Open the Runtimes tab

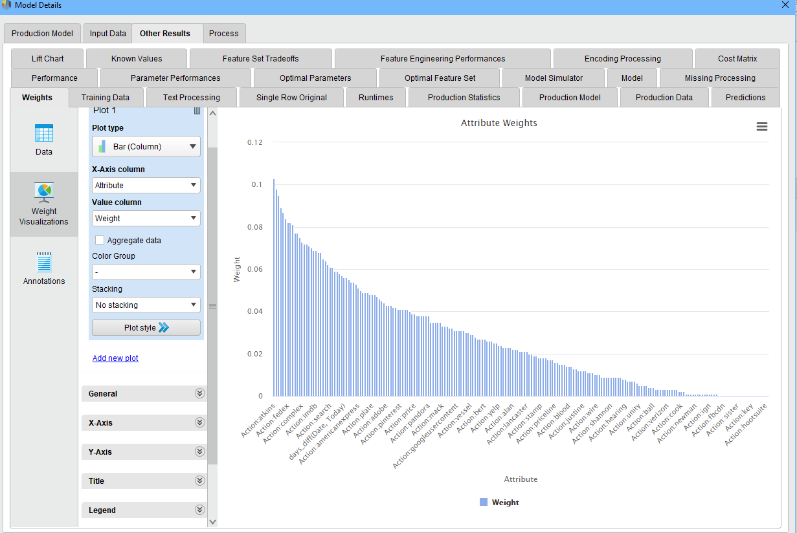pos(376,98)
